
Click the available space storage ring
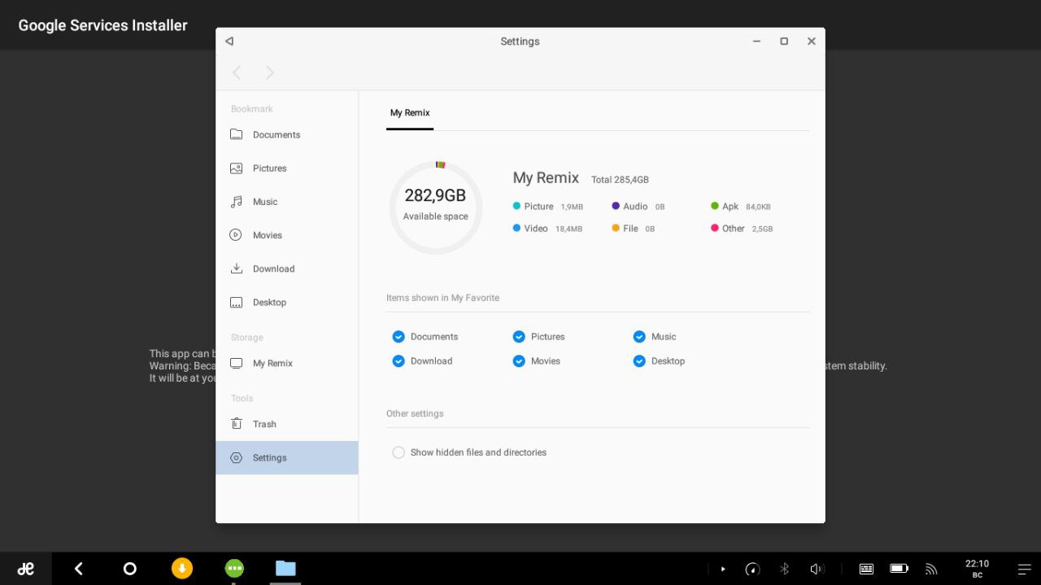click(x=436, y=207)
